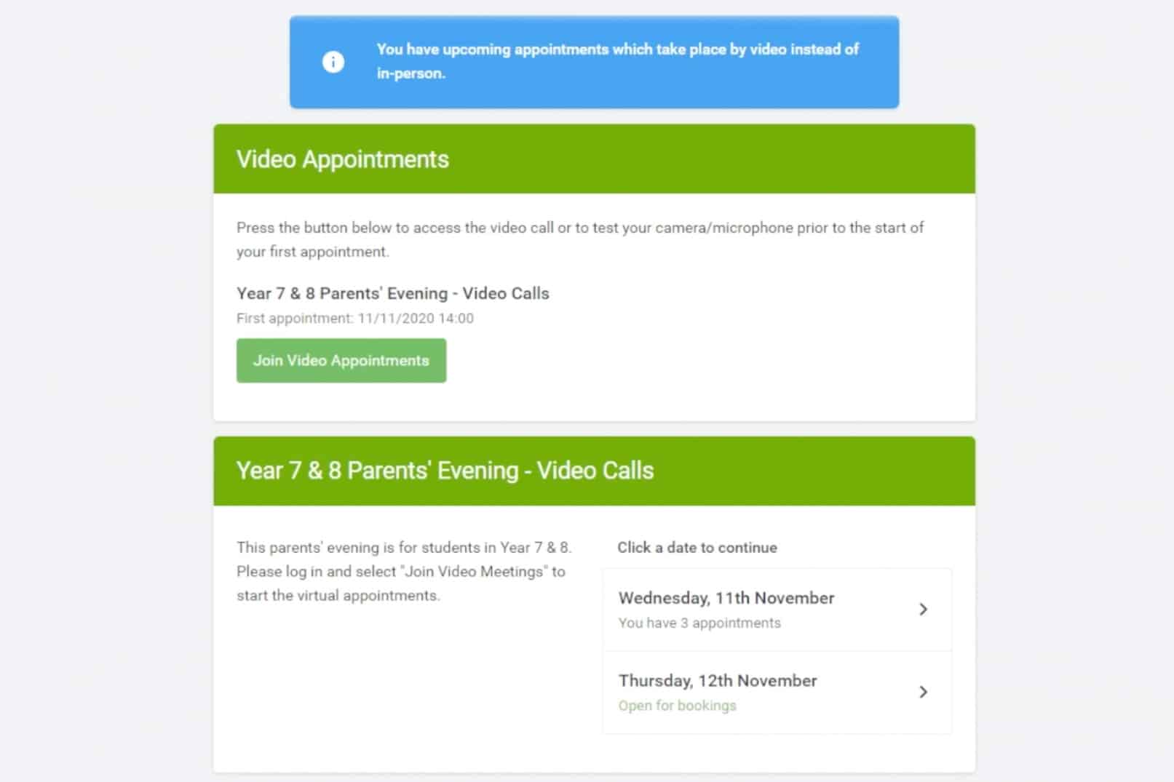Expand the Wednesday 11th November chevron arrow

tap(923, 609)
